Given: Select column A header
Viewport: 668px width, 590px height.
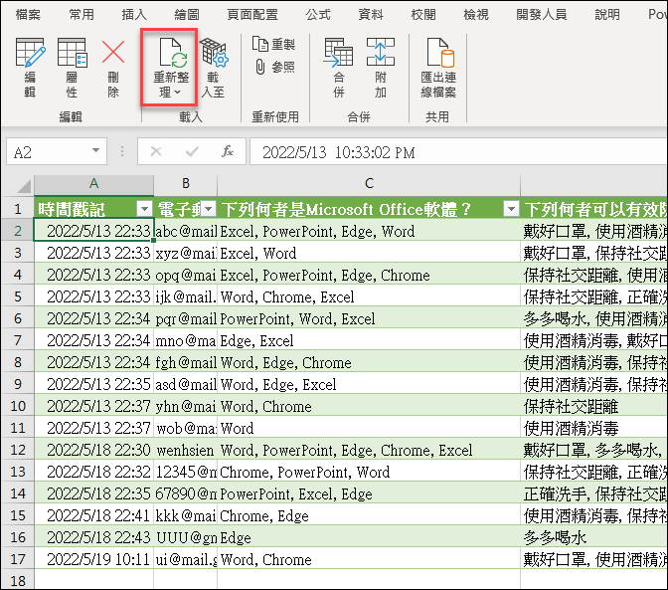Looking at the screenshot, I should click(93, 185).
